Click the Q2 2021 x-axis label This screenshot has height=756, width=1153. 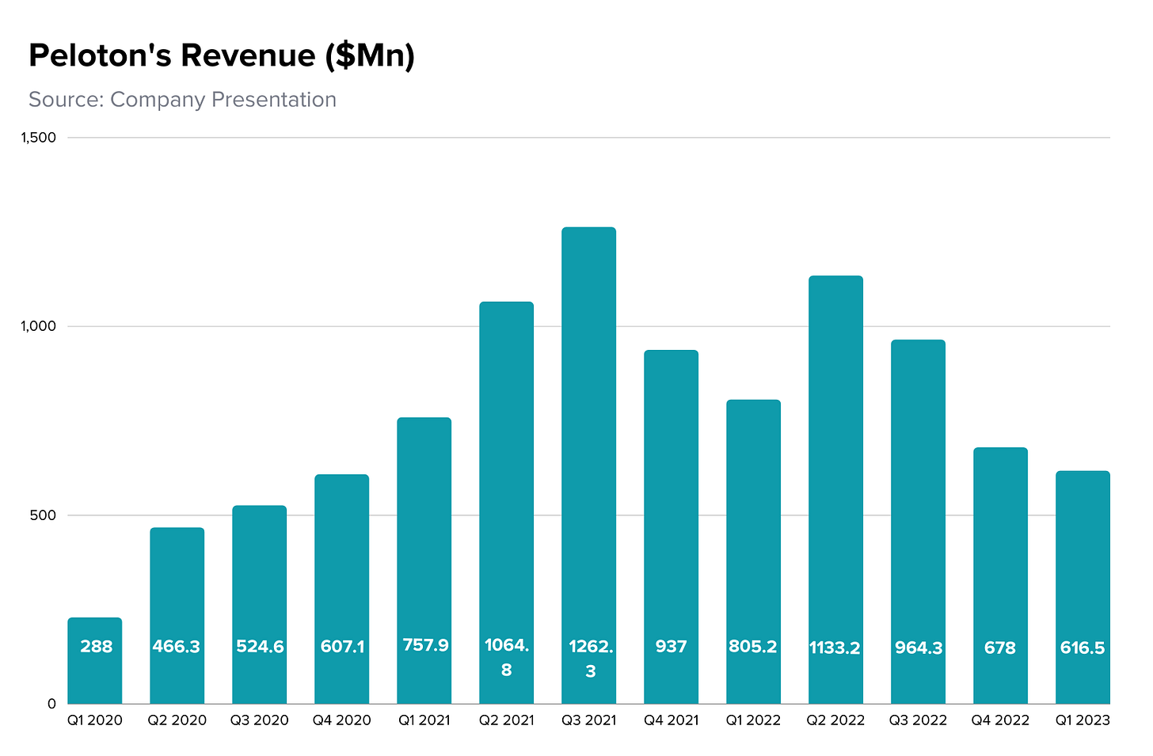(507, 720)
